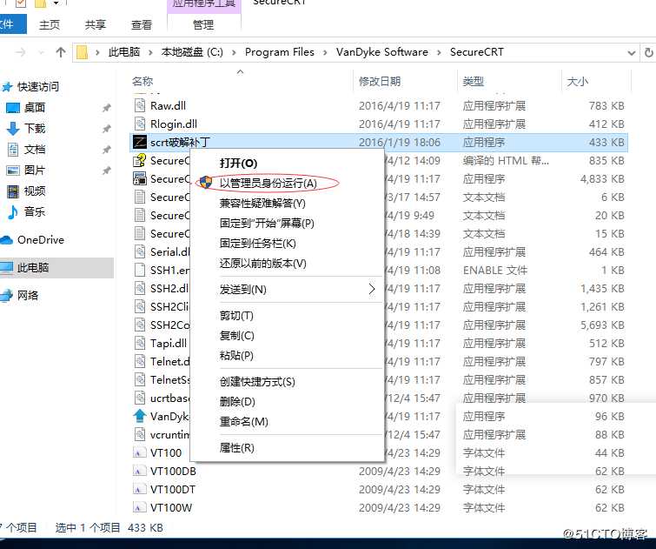
Task: Click the Rlogin.dll file icon
Action: coord(140,124)
